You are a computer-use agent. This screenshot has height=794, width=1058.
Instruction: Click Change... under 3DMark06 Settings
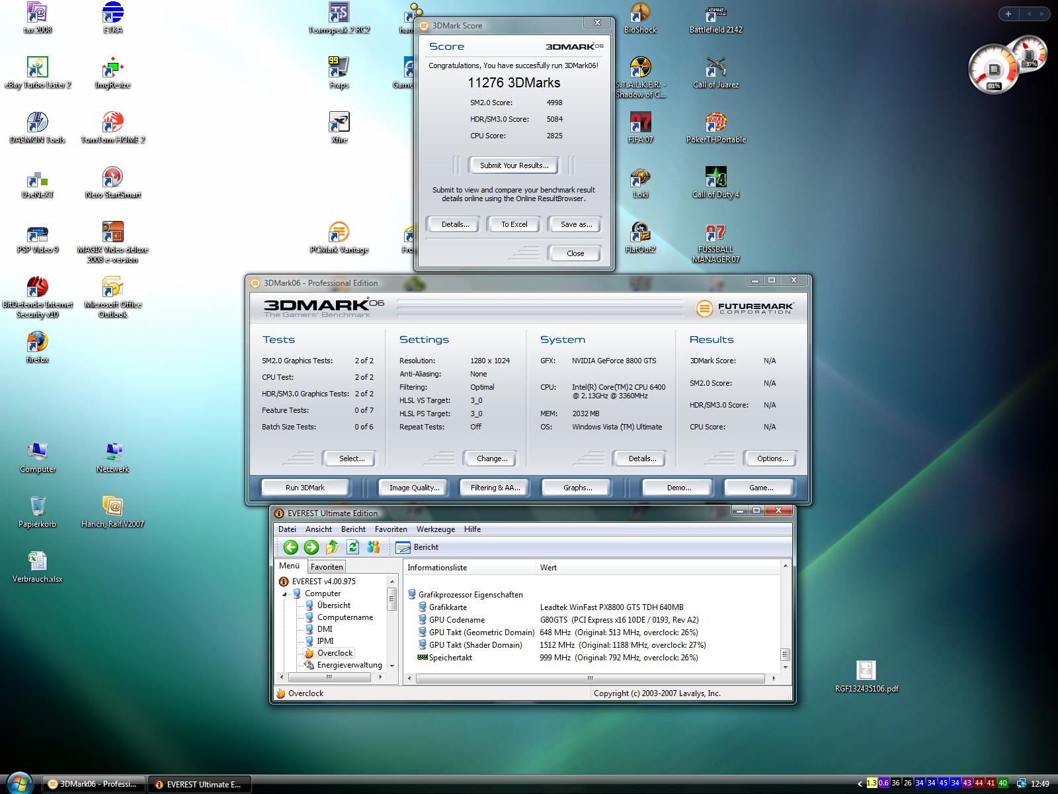[492, 459]
